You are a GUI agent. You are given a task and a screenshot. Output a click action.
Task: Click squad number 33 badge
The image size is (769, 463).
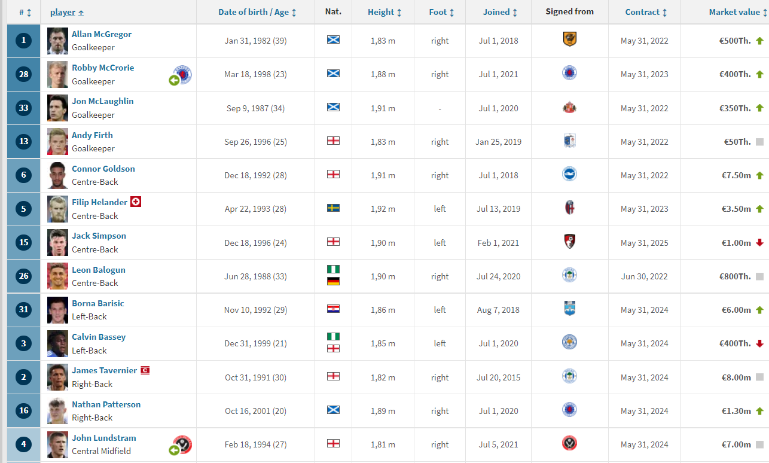(23, 108)
